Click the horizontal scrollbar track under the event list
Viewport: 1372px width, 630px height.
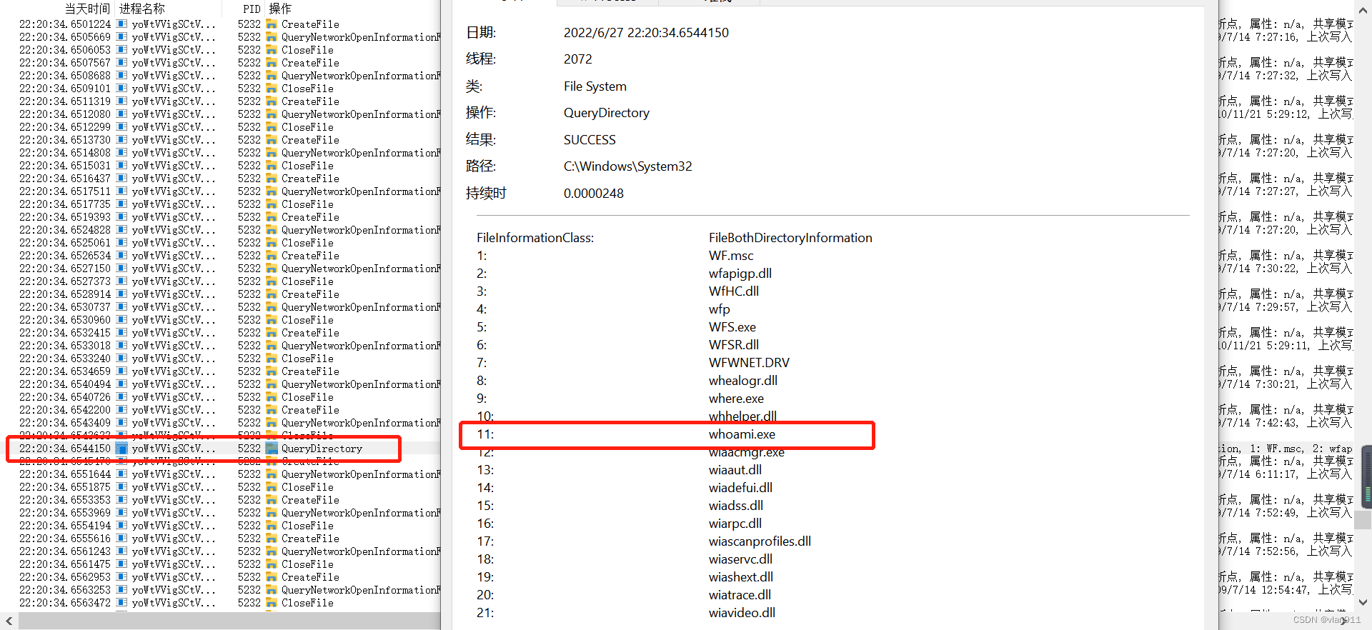(x=229, y=621)
